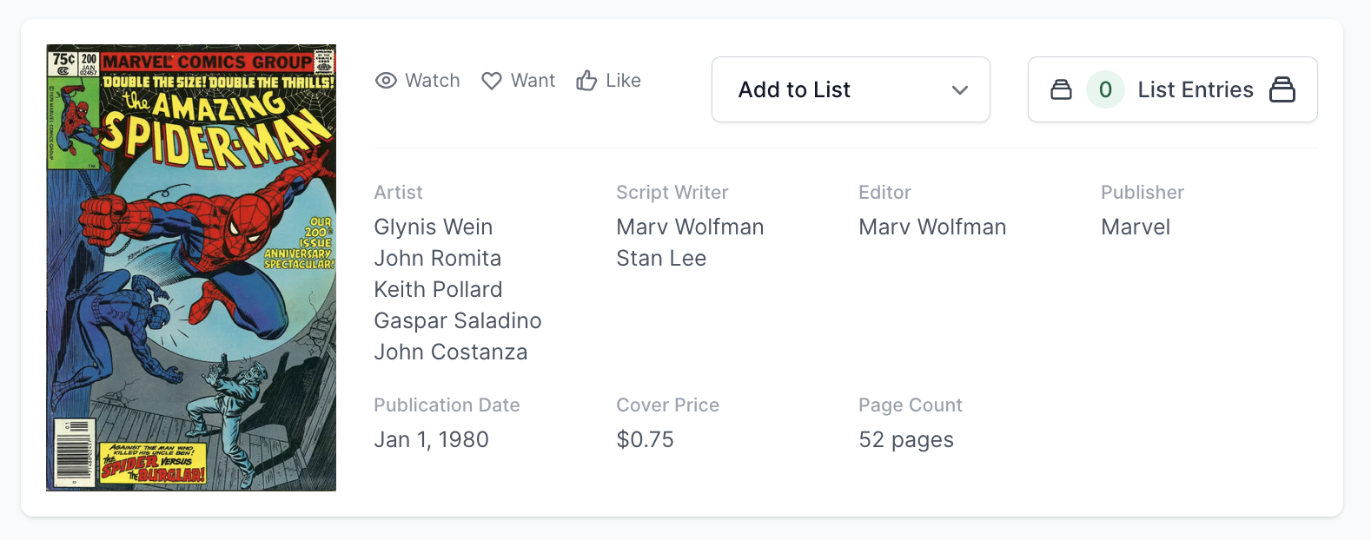The width and height of the screenshot is (1371, 540).
Task: Click the thumbs-up Like icon
Action: [x=586, y=81]
